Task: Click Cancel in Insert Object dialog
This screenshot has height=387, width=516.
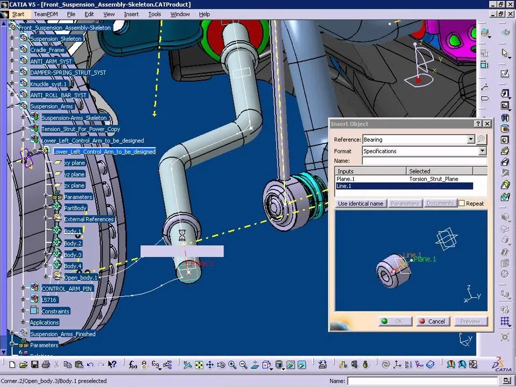Action: coord(433,321)
